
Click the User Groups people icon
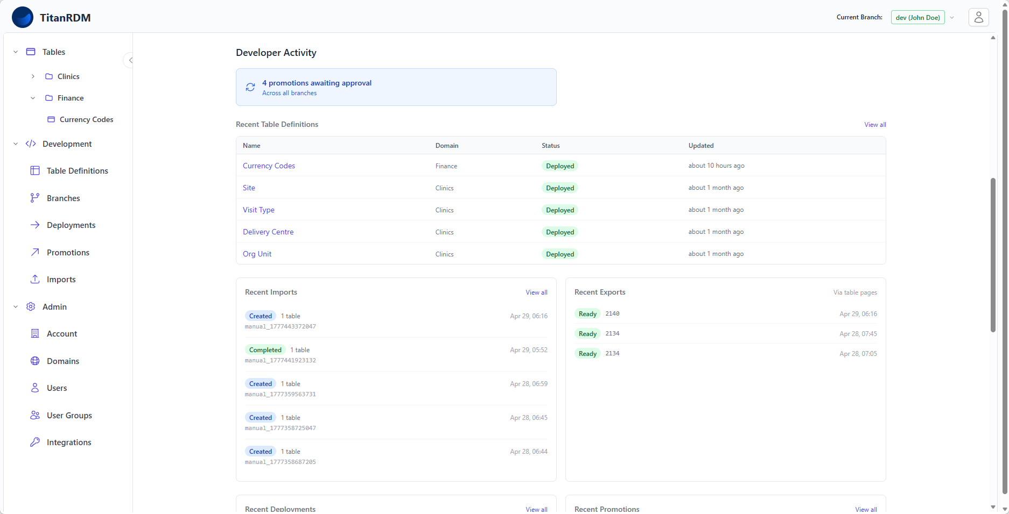pyautogui.click(x=35, y=415)
